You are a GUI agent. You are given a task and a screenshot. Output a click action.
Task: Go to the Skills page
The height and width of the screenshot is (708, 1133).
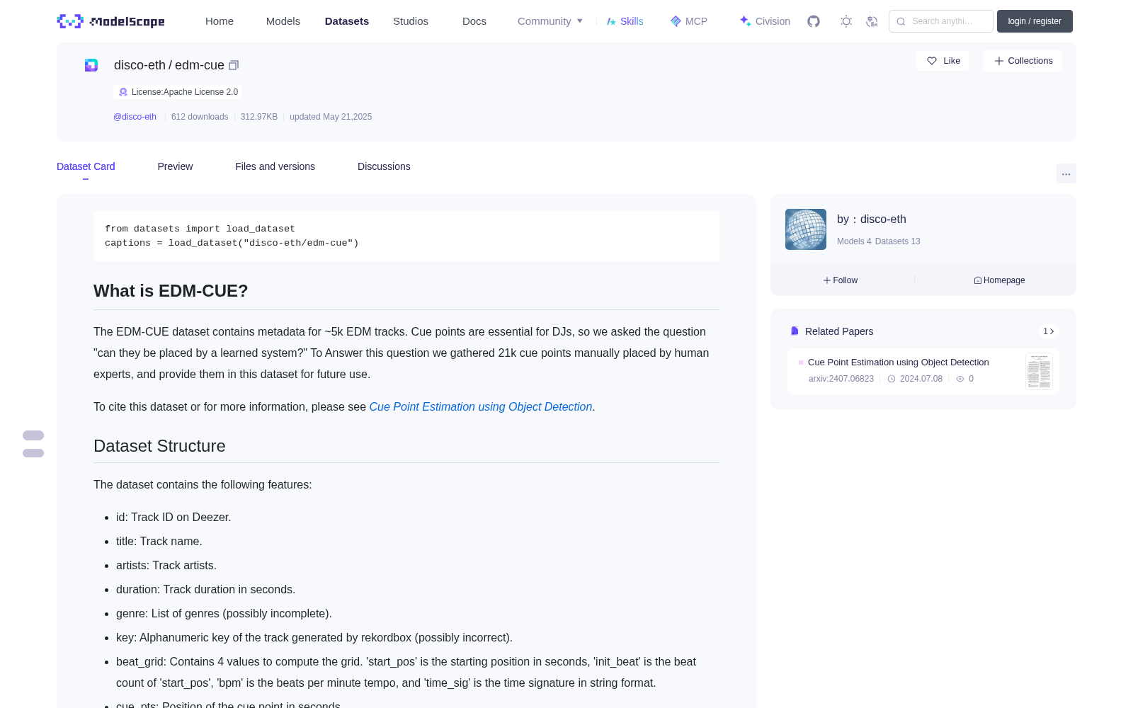[625, 21]
